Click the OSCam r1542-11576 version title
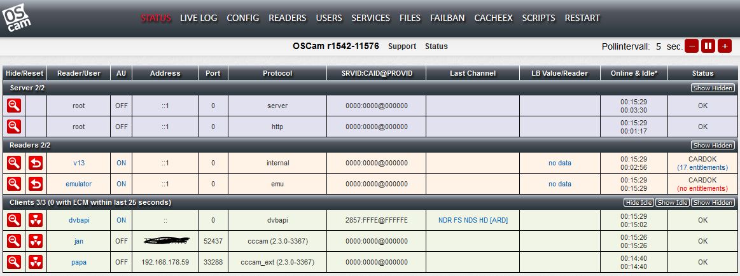740x276 pixels. (x=335, y=46)
